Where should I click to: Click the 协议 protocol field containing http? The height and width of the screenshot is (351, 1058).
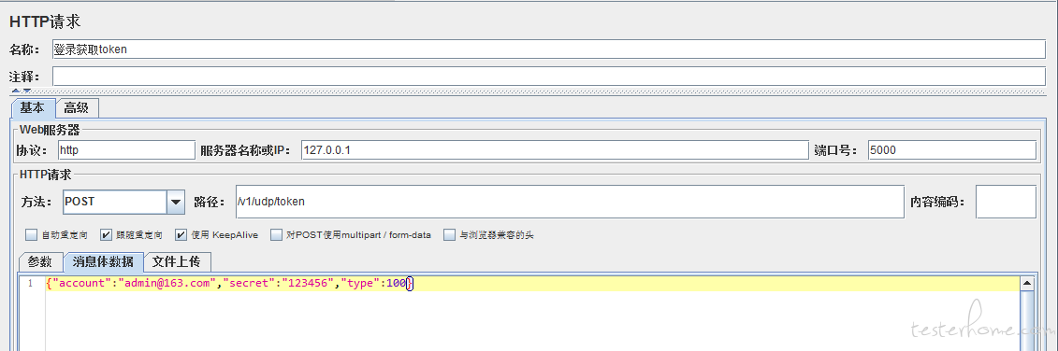(126, 150)
